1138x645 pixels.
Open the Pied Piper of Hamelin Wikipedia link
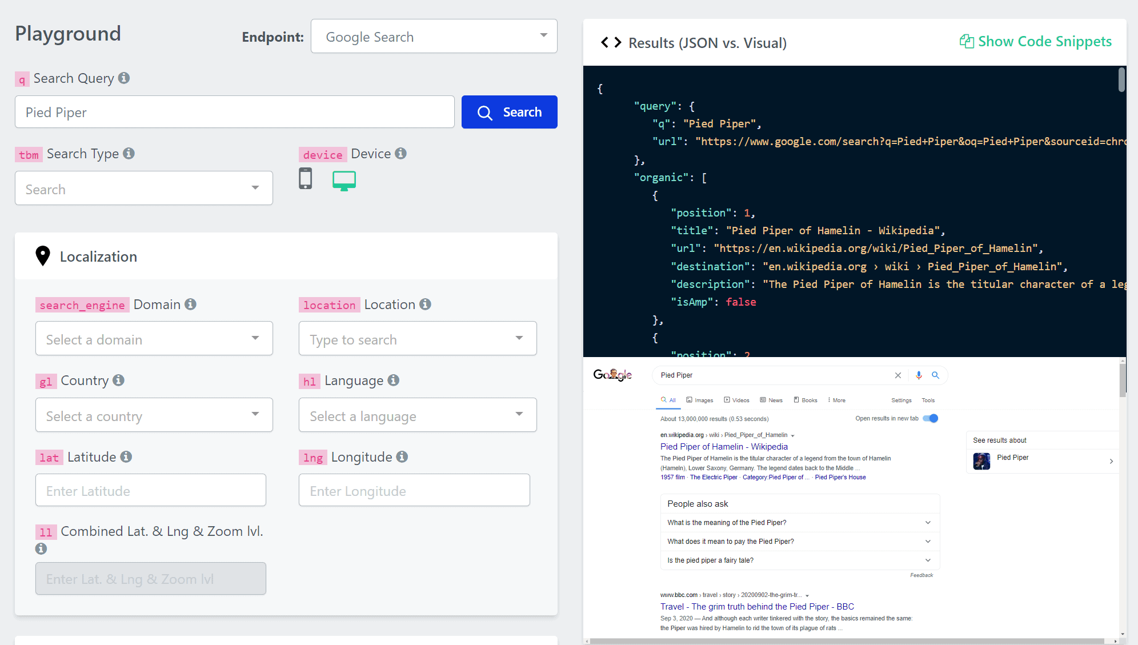tap(723, 446)
